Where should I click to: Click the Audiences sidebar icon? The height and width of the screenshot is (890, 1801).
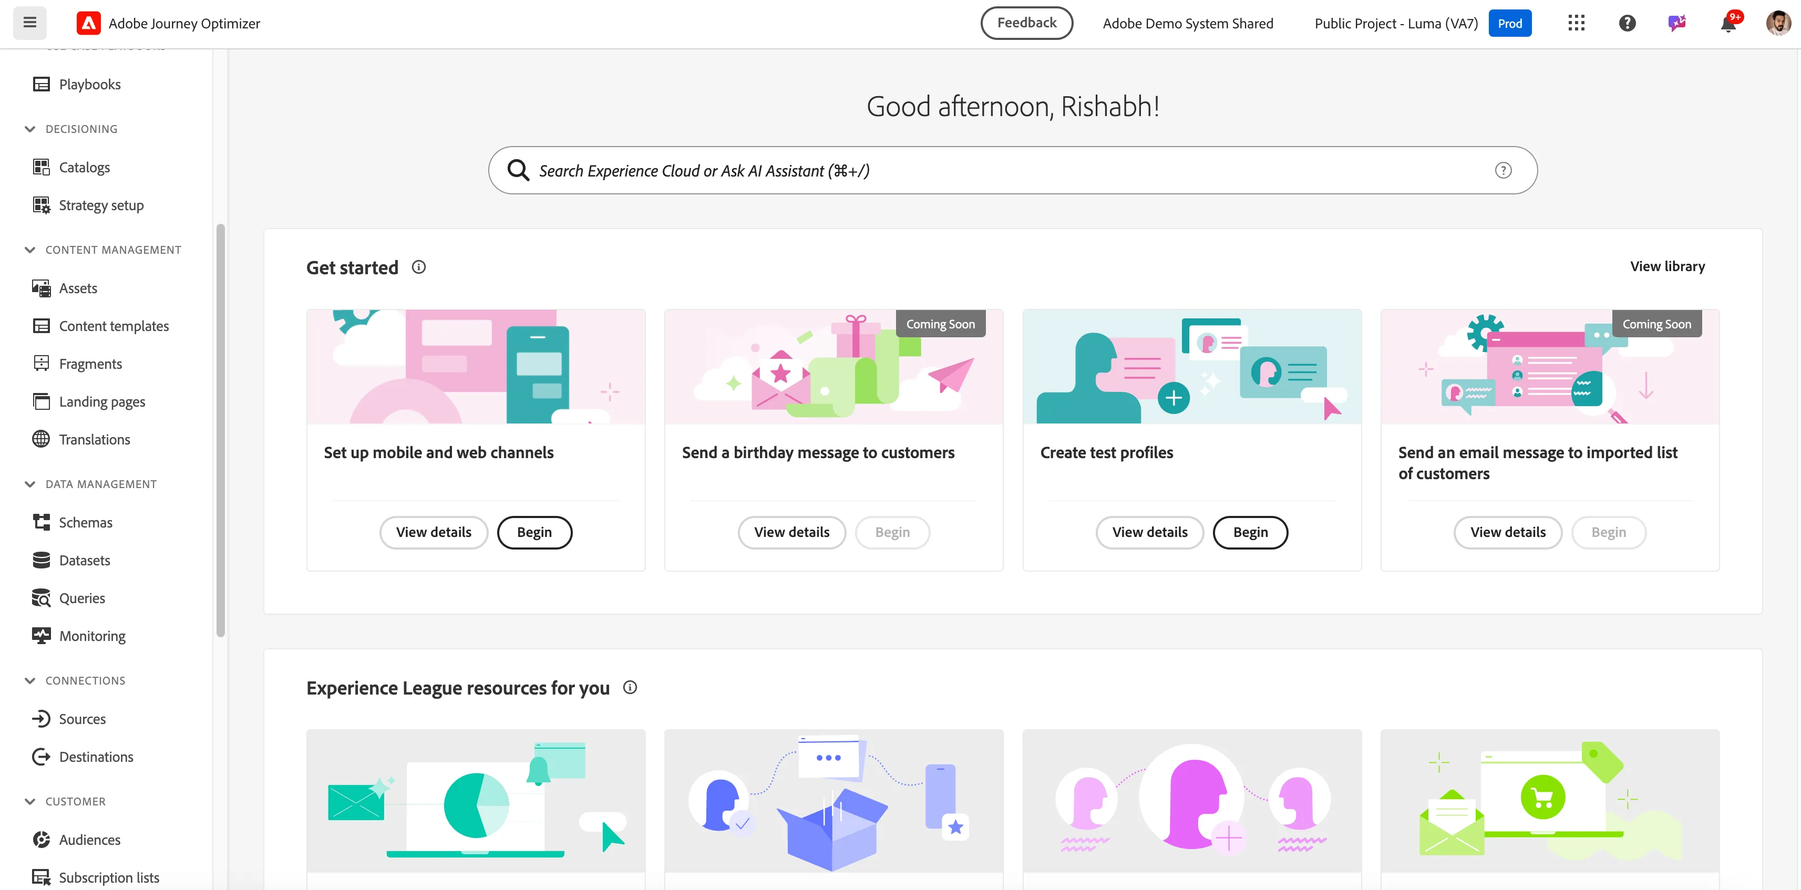41,840
